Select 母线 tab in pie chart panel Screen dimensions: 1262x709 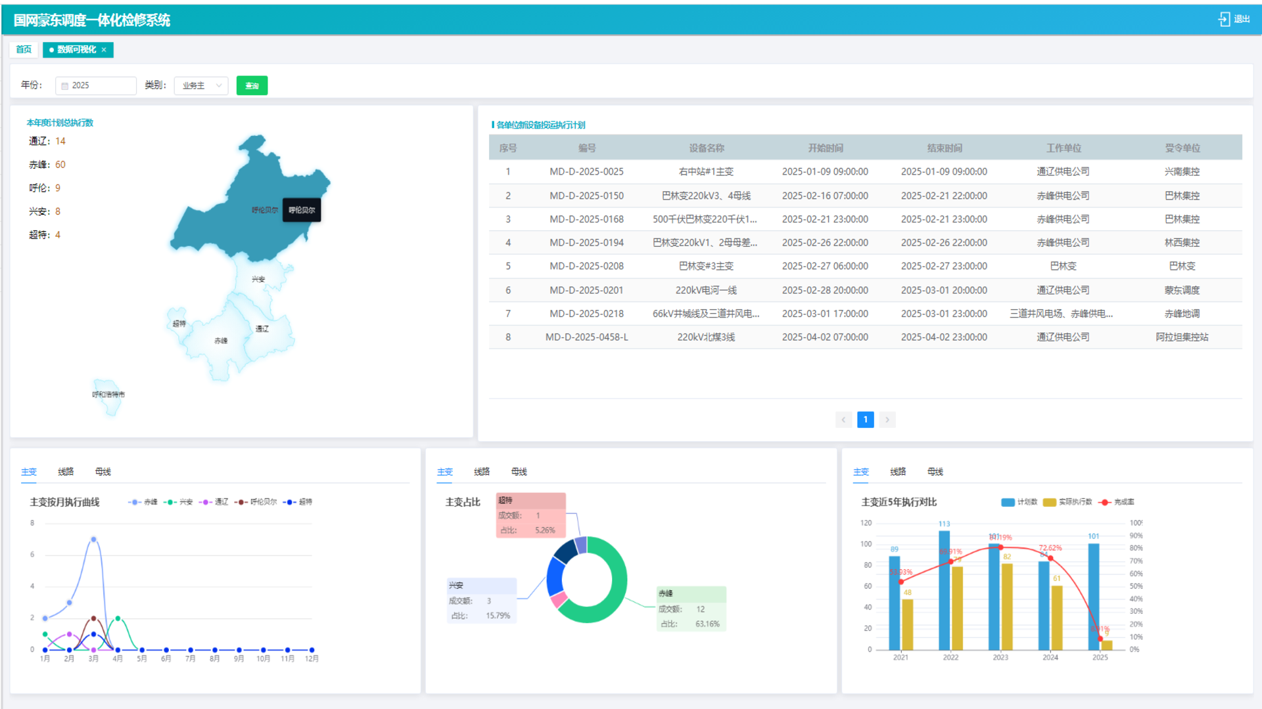click(519, 472)
